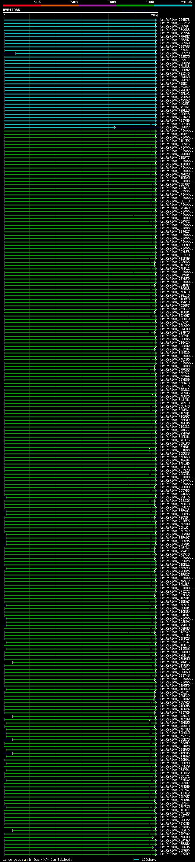Viewport: 195px width, 862px height.
Task: Select the UniRef100_Q8F937 label
Action: [x=175, y=575]
